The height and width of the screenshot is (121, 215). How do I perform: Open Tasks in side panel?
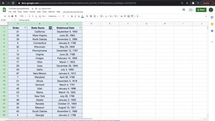point(212,31)
